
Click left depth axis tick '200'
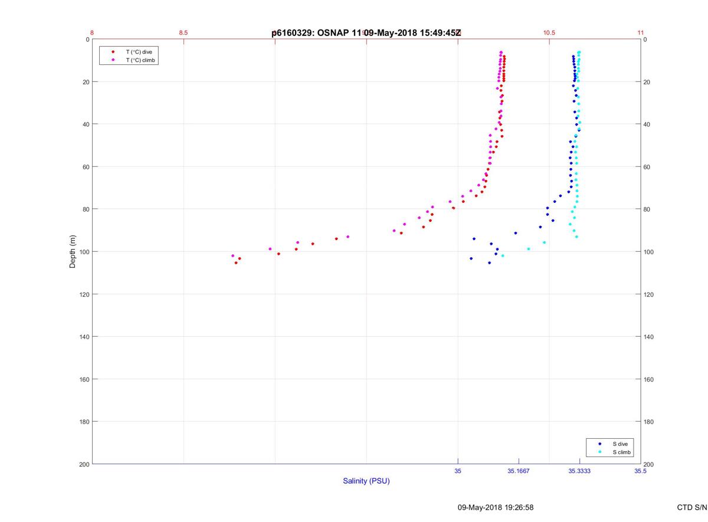pyautogui.click(x=84, y=464)
